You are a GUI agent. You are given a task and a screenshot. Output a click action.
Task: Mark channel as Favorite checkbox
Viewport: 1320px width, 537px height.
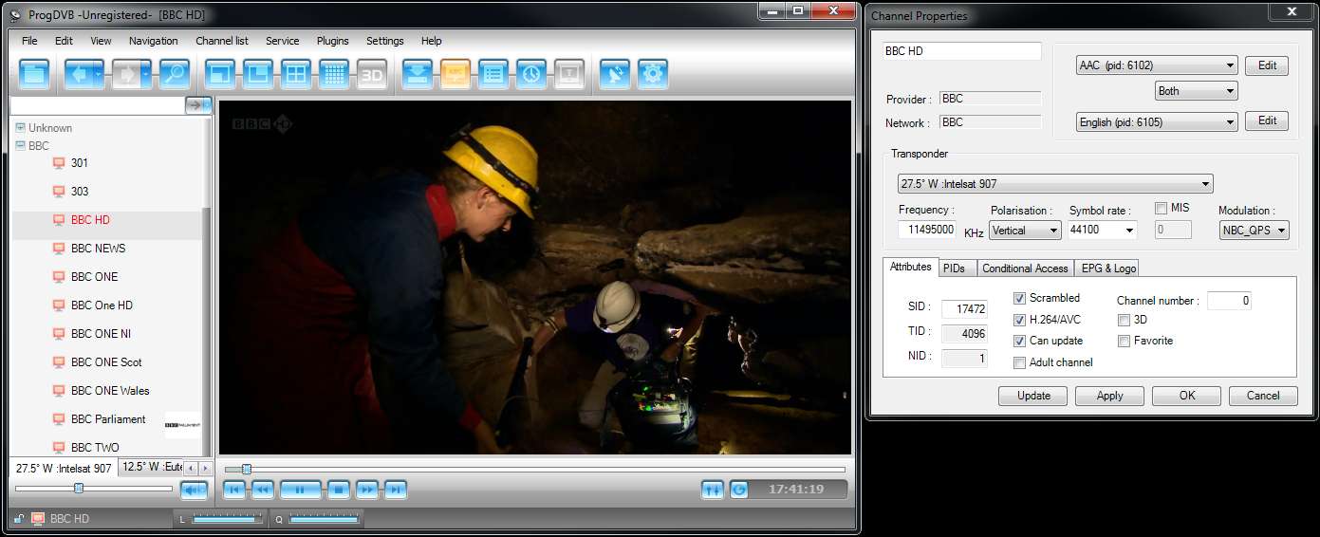pyautogui.click(x=1125, y=341)
